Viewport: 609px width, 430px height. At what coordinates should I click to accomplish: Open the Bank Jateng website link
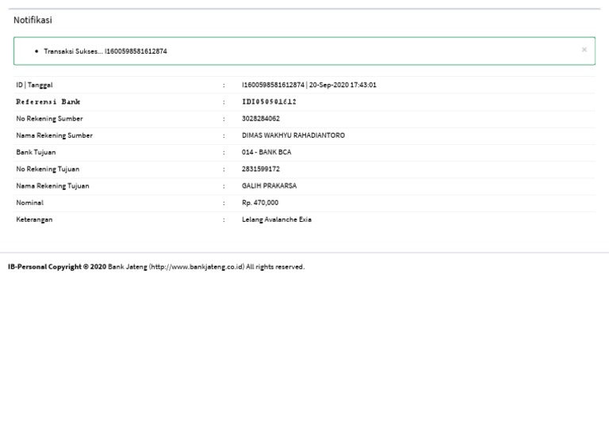point(197,267)
